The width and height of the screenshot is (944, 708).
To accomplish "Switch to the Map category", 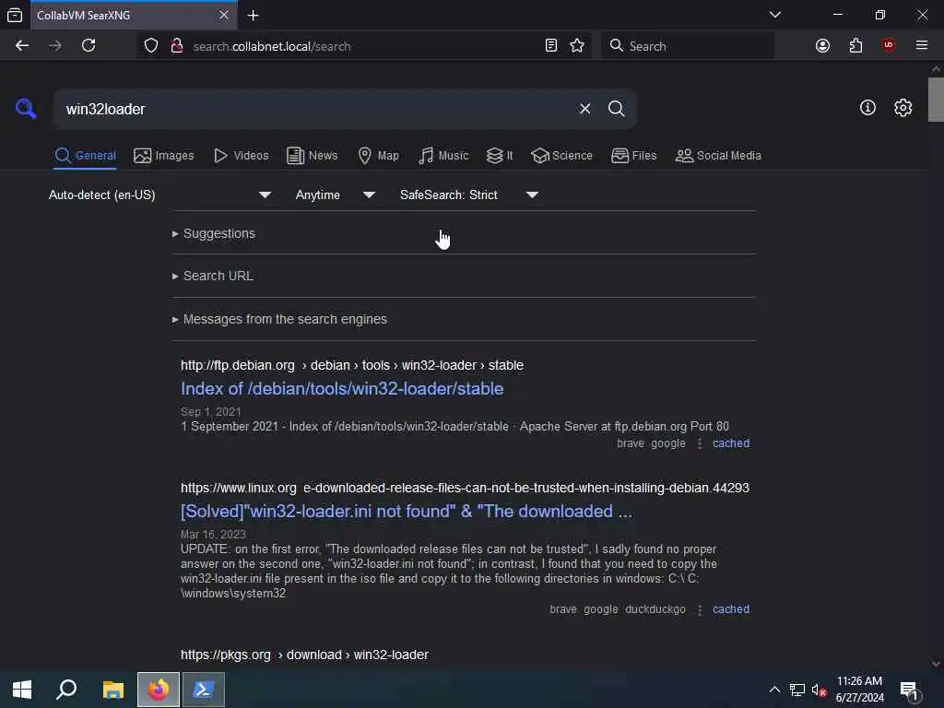I will tap(378, 155).
